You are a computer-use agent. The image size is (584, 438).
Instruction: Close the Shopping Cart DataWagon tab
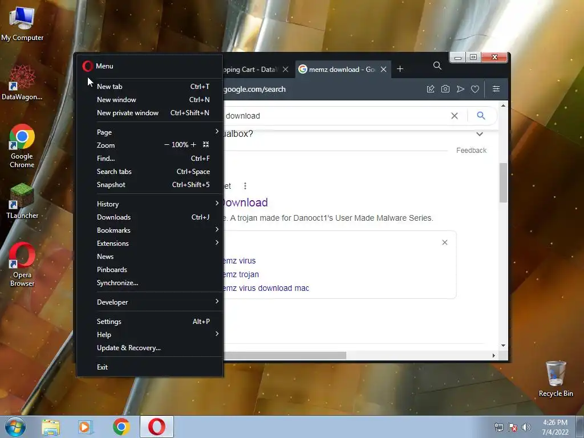coord(285,69)
